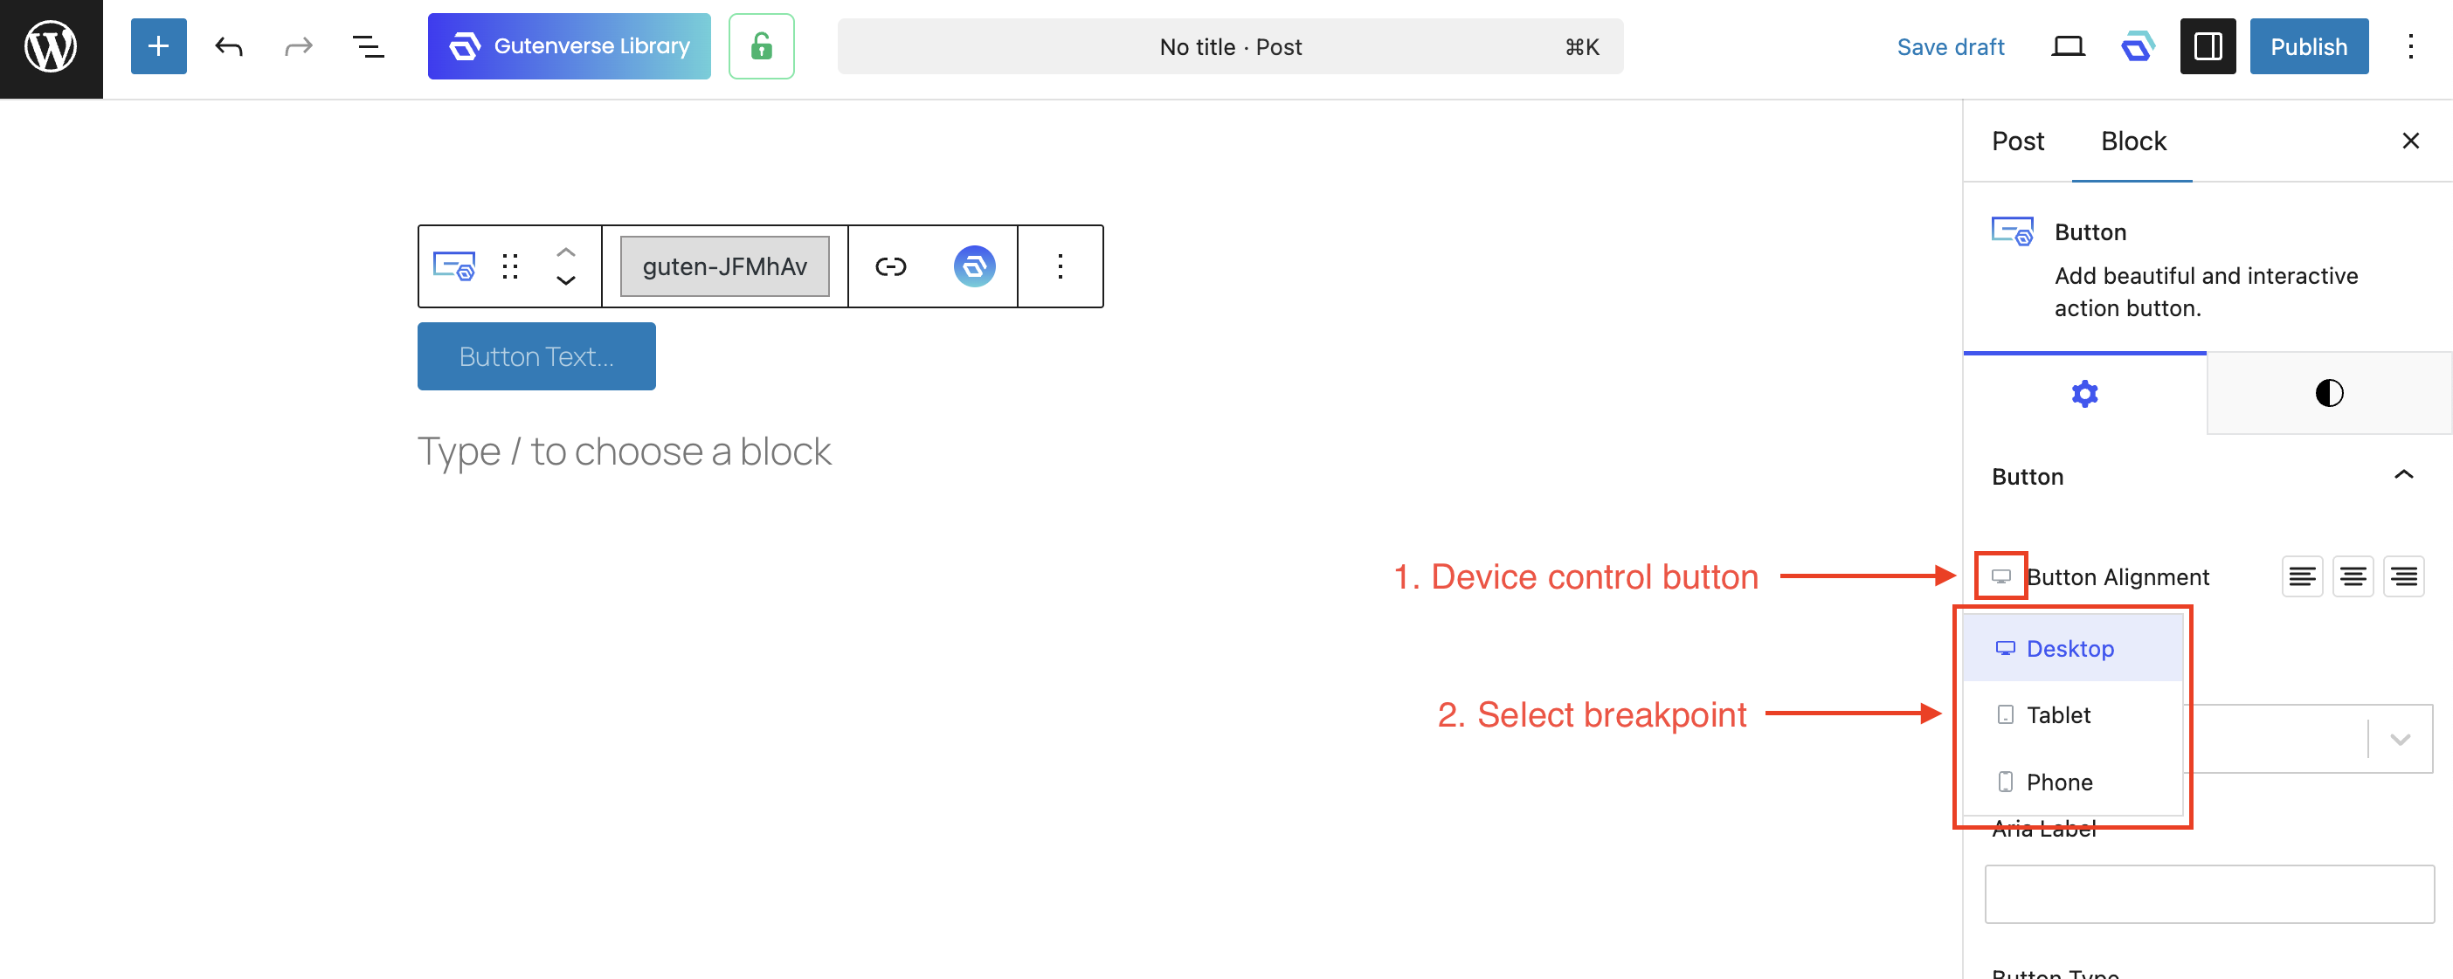Open the dropdown below the breakpoint list
This screenshot has width=2453, height=979.
tap(2399, 739)
